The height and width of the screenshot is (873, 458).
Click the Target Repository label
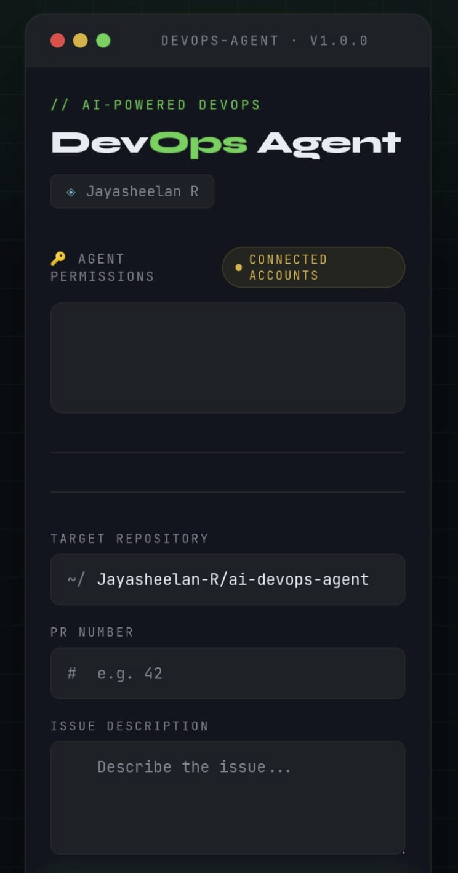(129, 539)
